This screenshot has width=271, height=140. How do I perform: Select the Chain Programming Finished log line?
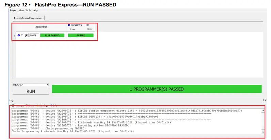[73, 131]
